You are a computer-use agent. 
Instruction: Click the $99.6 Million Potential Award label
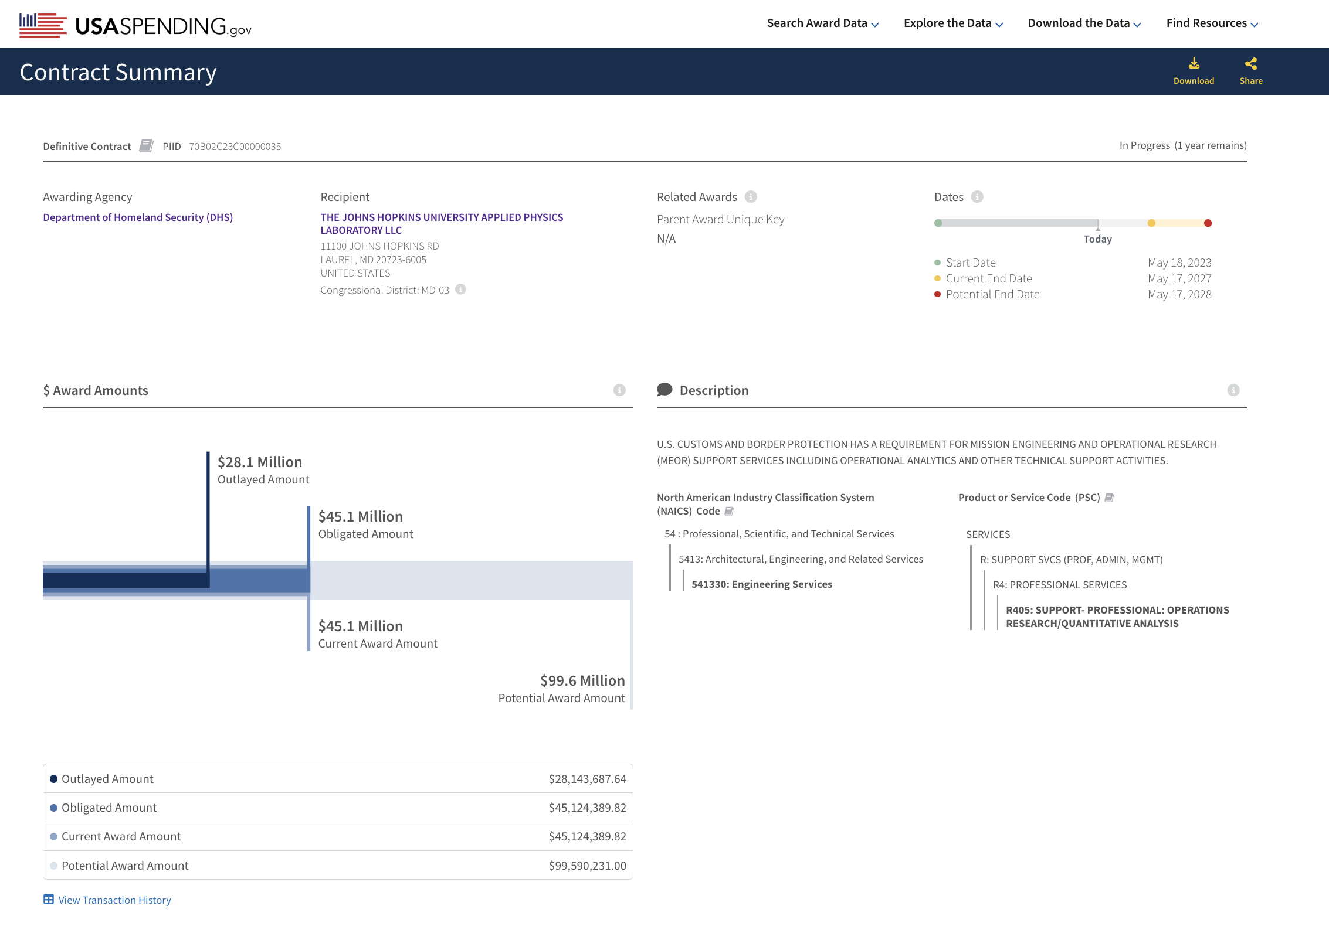coord(561,689)
